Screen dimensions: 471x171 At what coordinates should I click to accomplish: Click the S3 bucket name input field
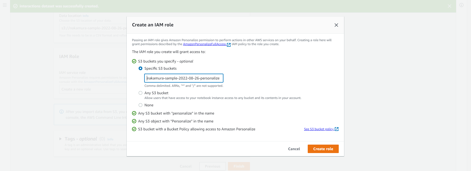(184, 78)
